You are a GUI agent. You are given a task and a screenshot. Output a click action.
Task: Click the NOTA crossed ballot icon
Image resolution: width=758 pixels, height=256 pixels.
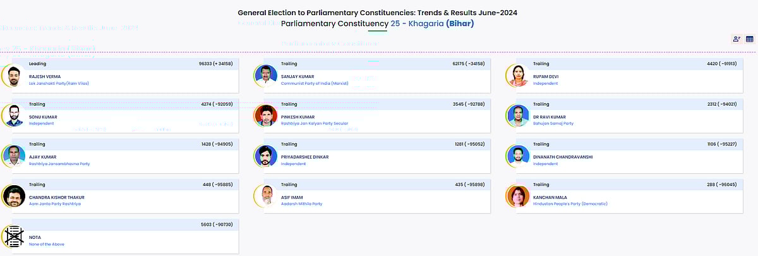[x=14, y=235]
